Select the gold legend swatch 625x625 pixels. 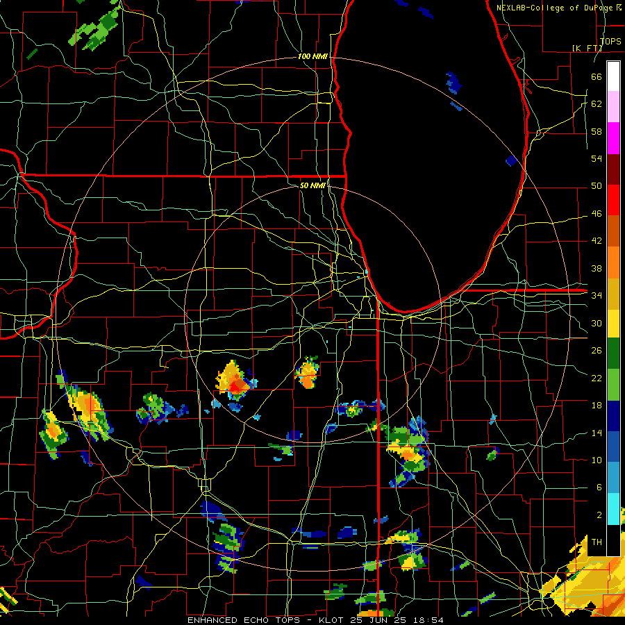coord(613,294)
